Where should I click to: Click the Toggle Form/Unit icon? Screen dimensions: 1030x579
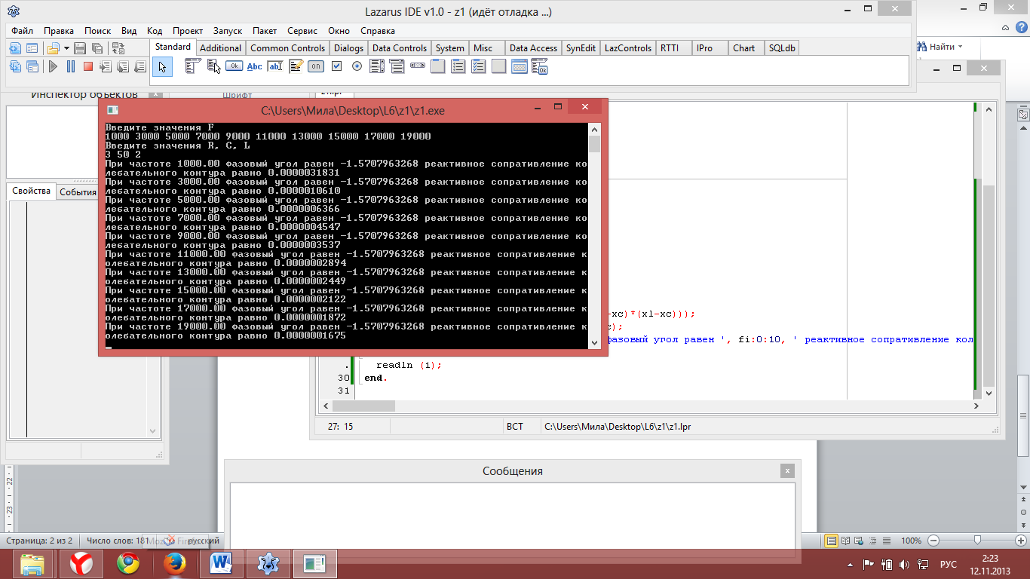point(118,48)
